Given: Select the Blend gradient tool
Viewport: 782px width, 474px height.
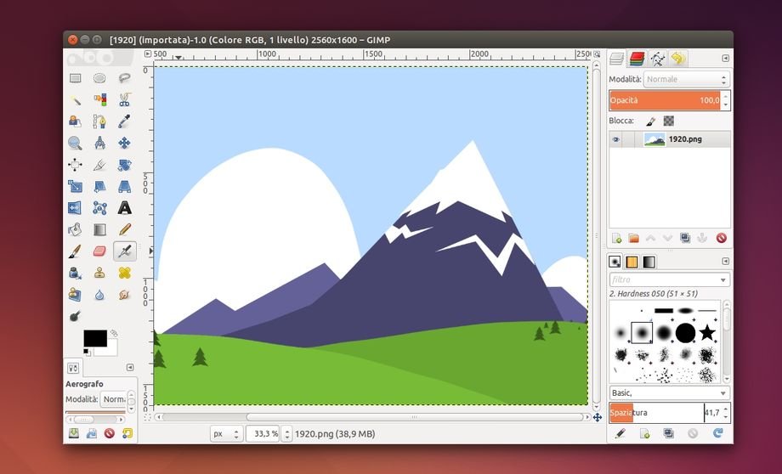Looking at the screenshot, I should tap(99, 229).
